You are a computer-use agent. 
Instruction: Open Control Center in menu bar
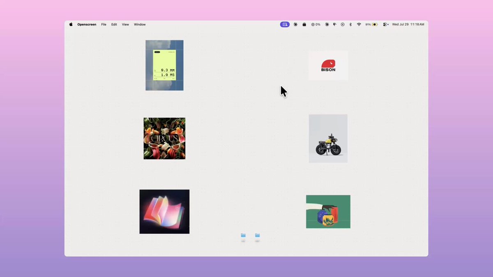click(385, 25)
